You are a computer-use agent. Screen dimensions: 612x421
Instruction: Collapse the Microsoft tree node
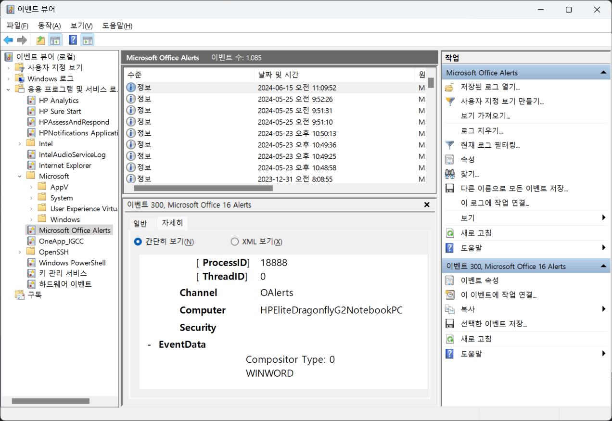tap(19, 176)
